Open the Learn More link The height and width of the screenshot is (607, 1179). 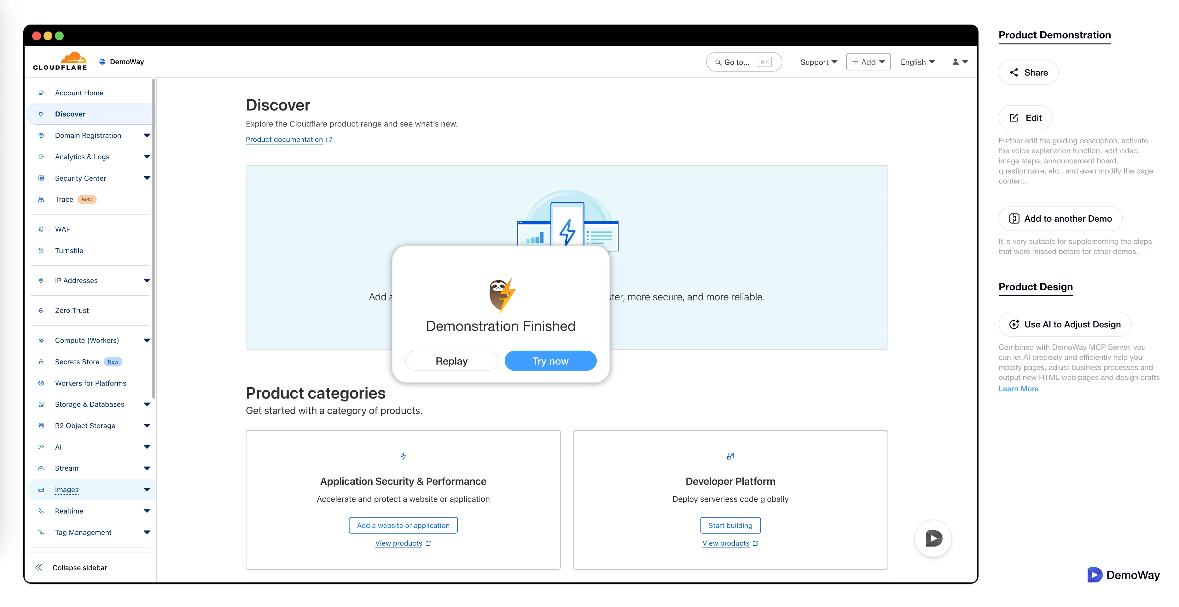click(x=1018, y=389)
